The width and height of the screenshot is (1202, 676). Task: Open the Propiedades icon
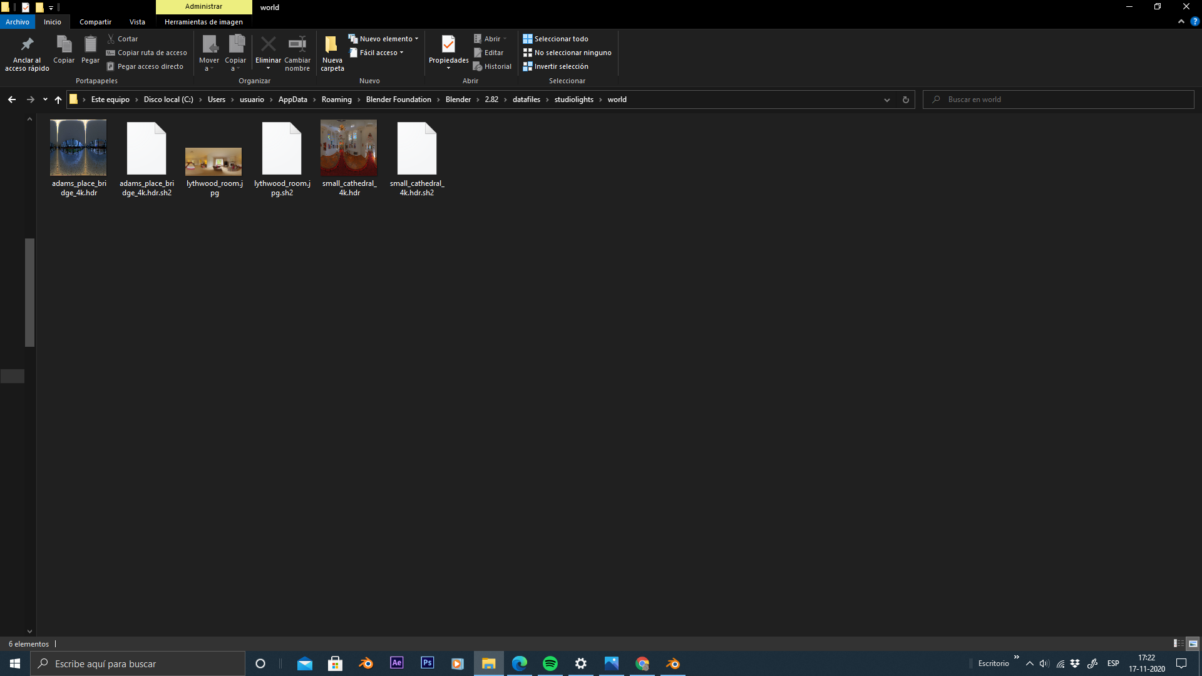[448, 45]
